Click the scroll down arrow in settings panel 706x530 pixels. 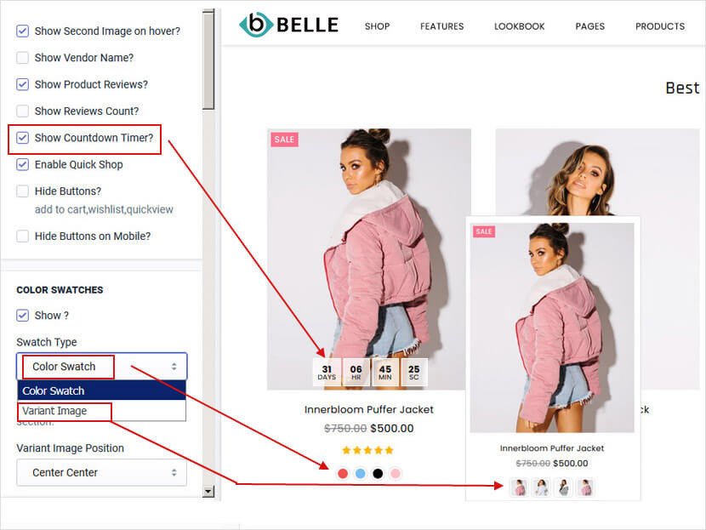click(208, 491)
